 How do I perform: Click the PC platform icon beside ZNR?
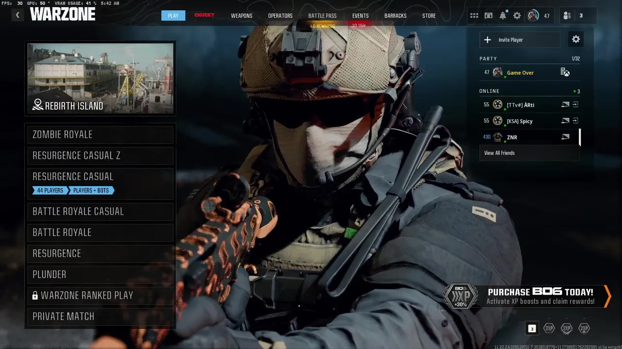click(565, 137)
